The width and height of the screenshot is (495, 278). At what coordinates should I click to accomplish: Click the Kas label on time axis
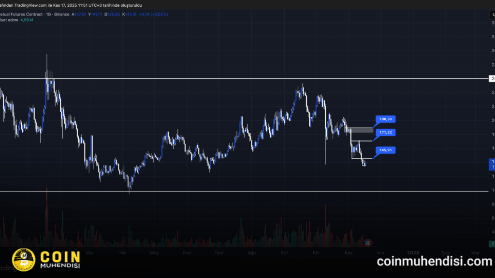click(348, 252)
